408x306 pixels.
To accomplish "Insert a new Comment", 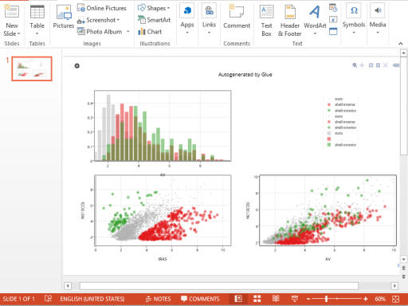I will [237, 17].
